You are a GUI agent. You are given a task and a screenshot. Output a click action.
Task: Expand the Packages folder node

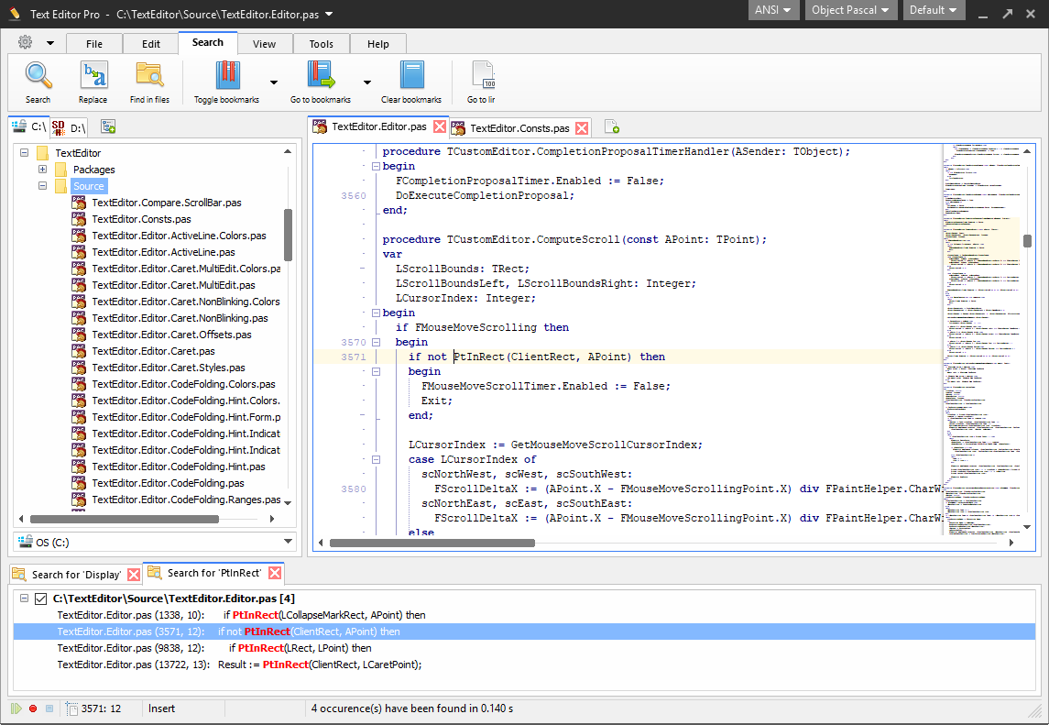(x=43, y=170)
